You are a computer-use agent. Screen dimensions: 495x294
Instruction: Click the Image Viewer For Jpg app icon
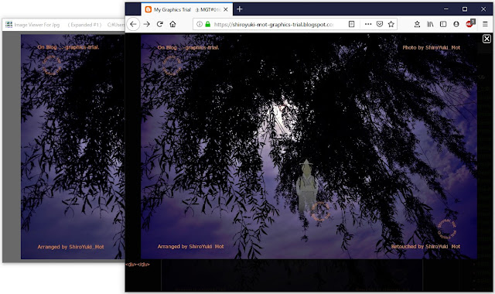tap(9, 25)
